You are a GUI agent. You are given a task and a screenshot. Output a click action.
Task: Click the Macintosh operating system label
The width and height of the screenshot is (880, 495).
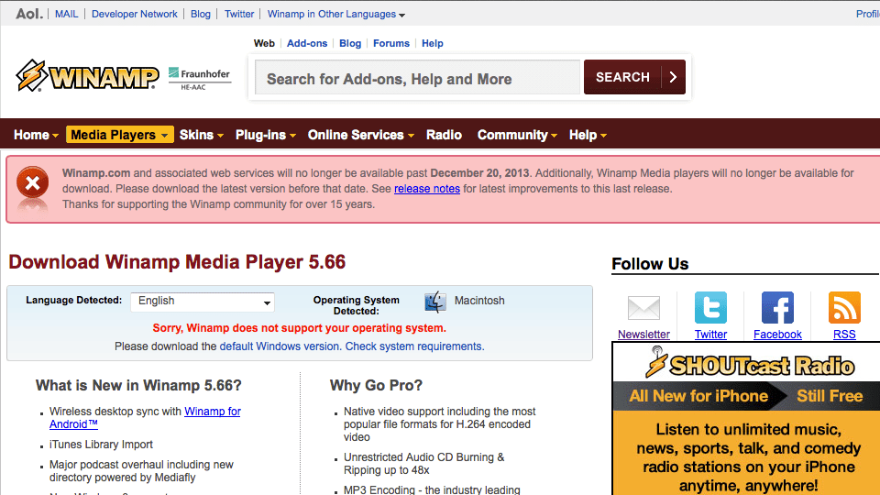coord(479,301)
